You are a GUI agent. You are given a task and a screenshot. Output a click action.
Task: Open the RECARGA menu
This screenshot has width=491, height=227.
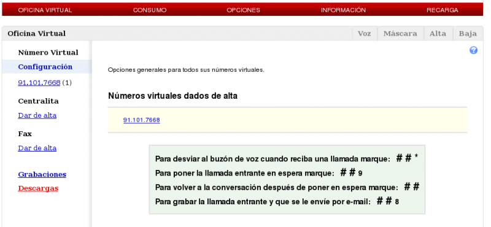[x=443, y=10]
